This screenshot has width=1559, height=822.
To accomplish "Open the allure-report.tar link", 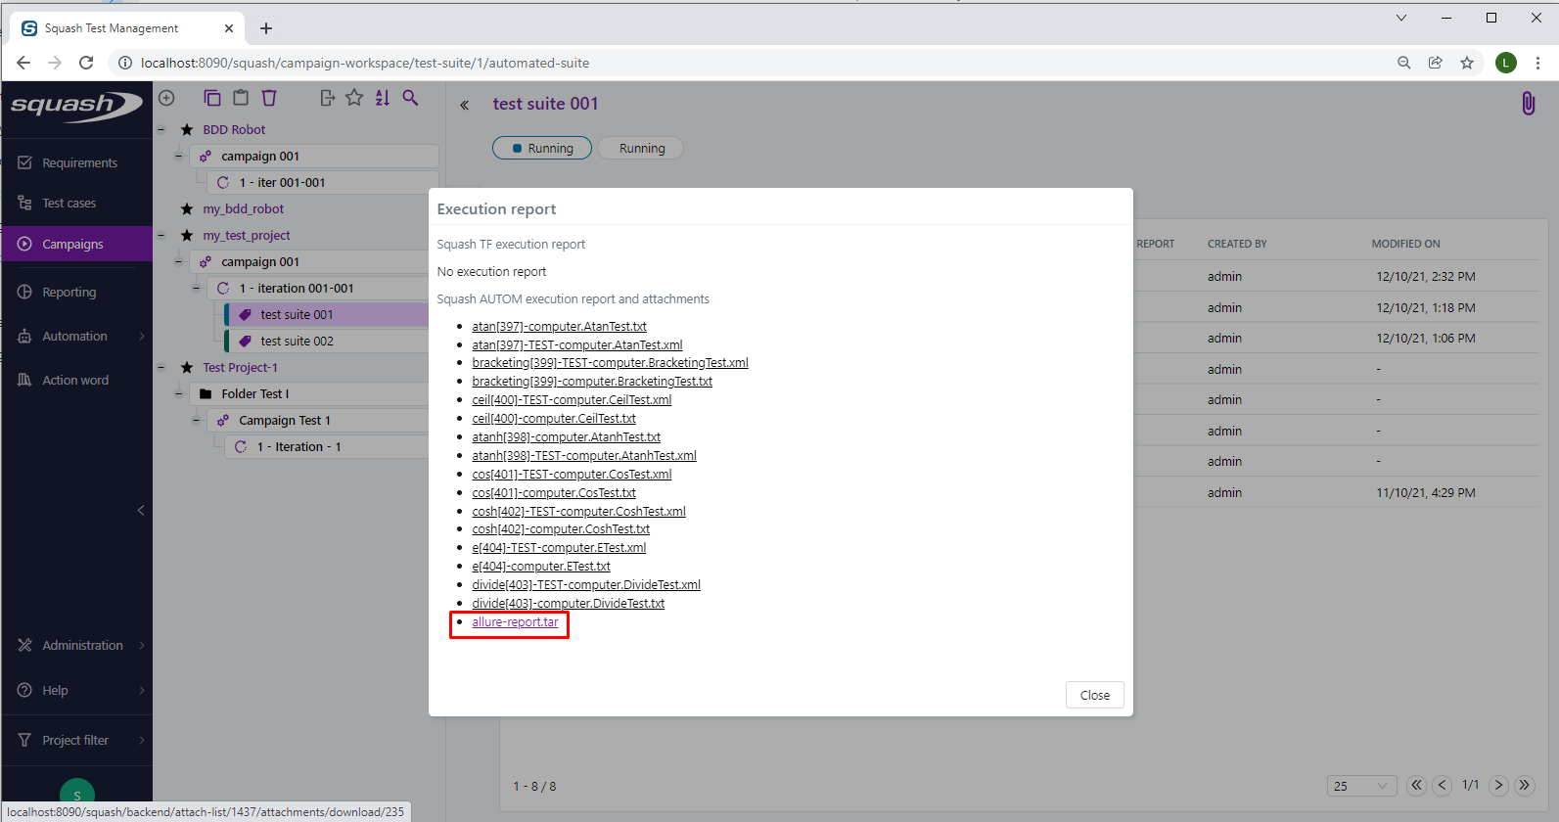I will point(515,622).
